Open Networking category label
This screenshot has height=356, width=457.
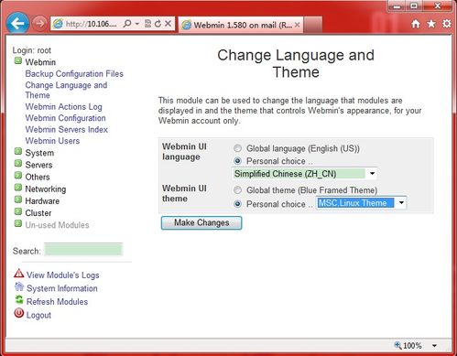tap(46, 189)
